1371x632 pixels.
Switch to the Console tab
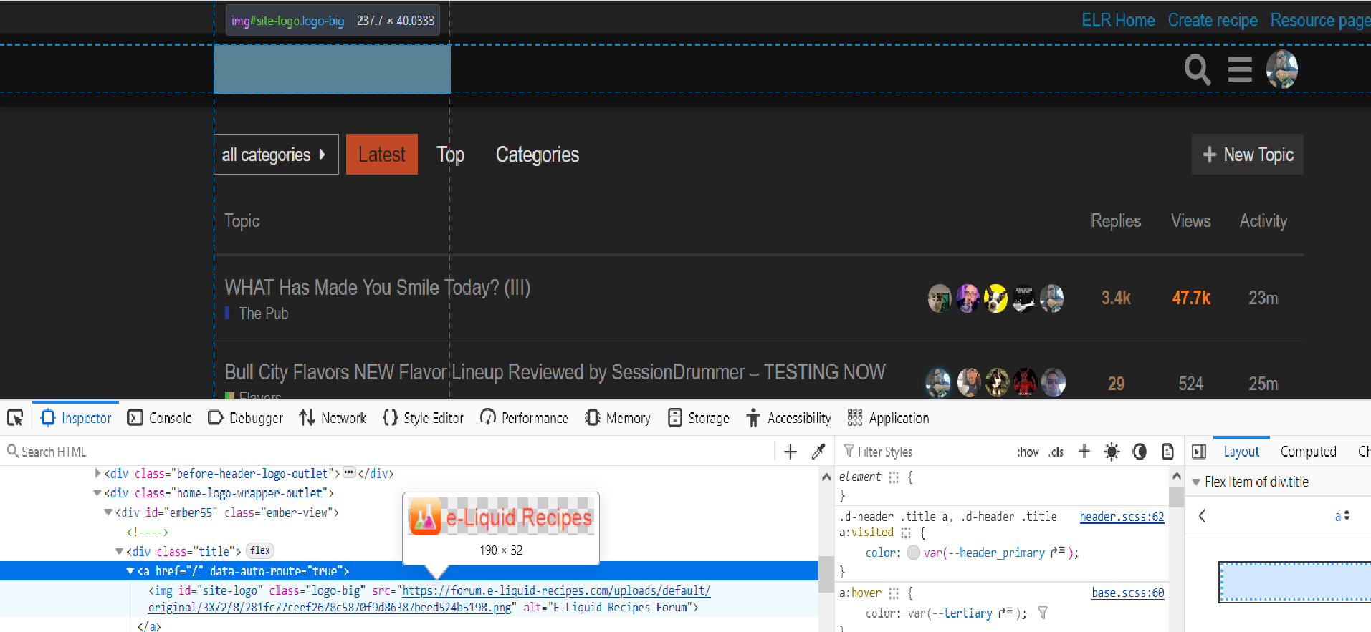[160, 418]
